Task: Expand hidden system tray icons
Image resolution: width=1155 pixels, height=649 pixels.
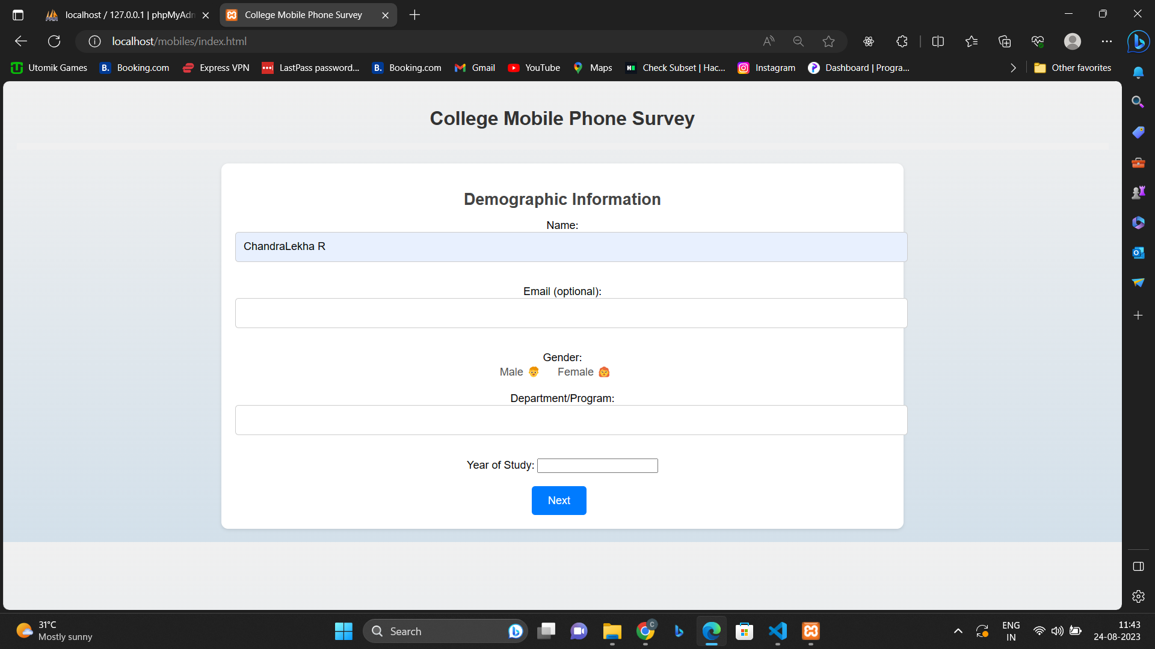Action: click(958, 631)
